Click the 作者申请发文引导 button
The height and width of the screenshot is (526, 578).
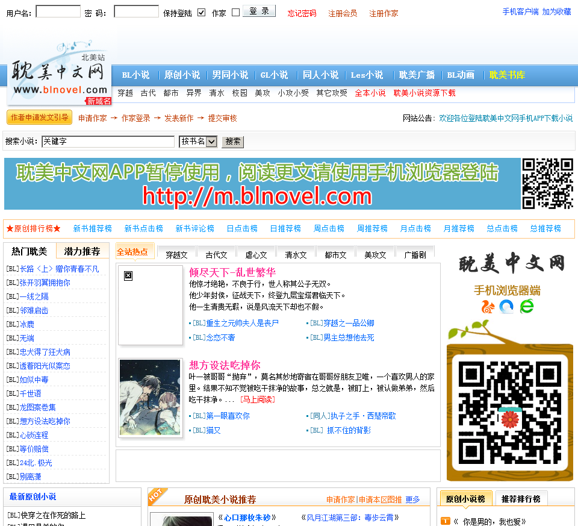click(x=40, y=117)
